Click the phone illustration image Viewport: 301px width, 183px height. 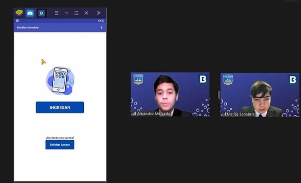pos(60,80)
